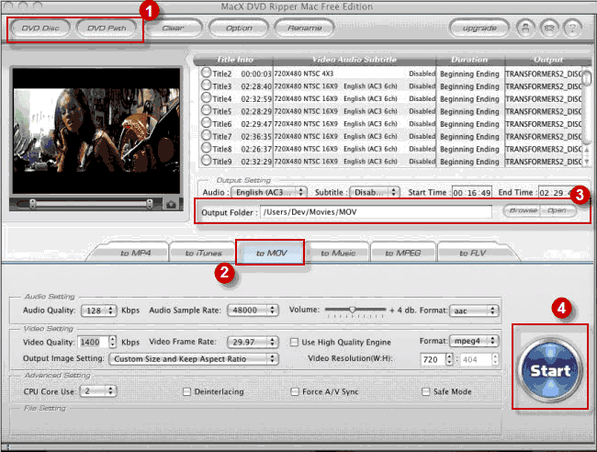Screen dimensions: 597x452
Task: Click Title7 duration 02:36:35
Action: 256,137
